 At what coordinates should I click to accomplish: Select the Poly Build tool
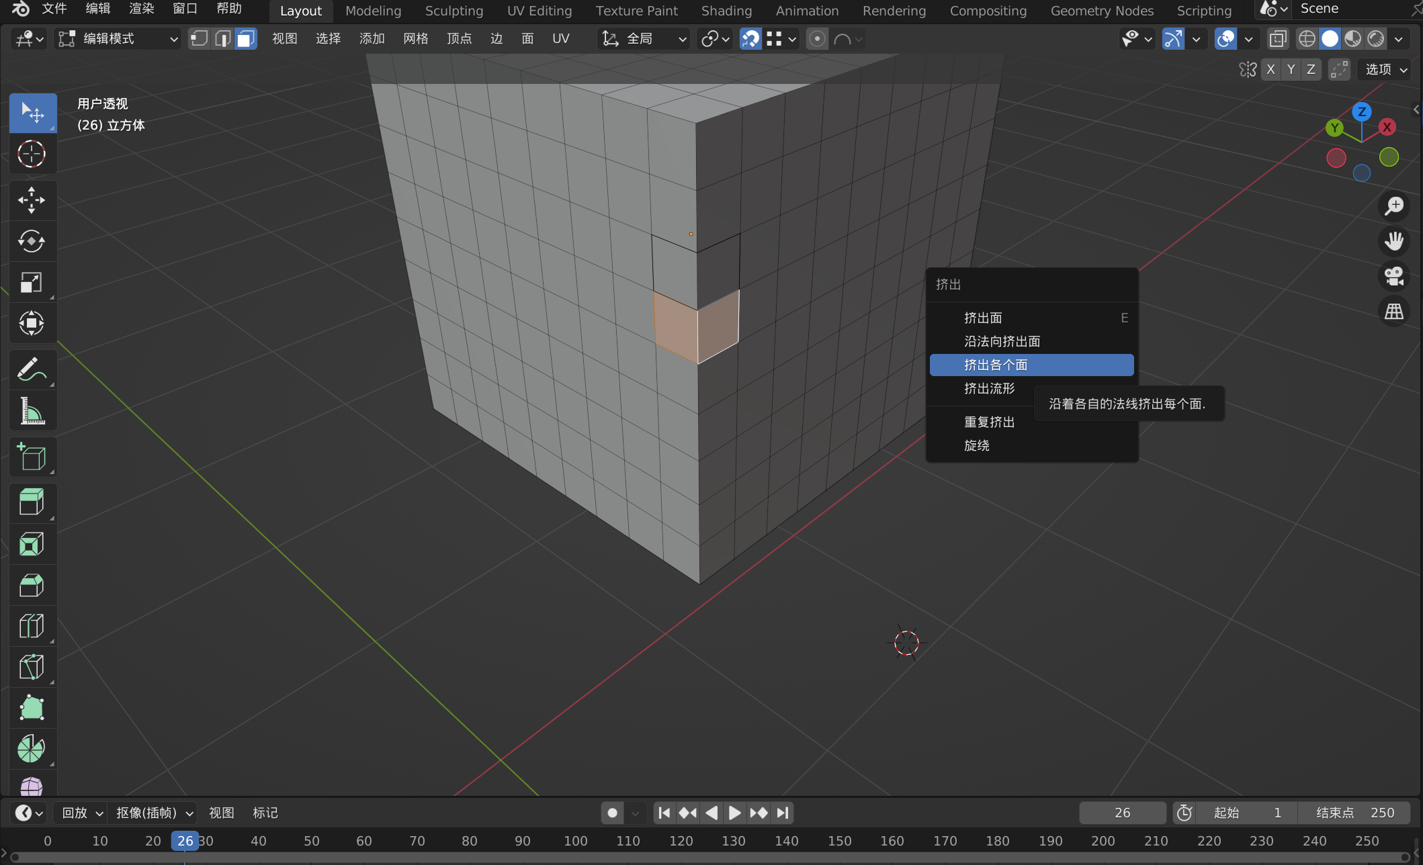32,708
